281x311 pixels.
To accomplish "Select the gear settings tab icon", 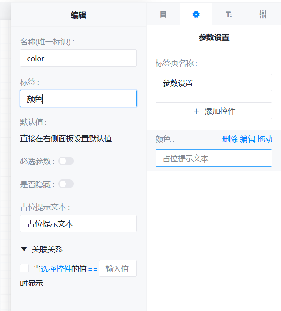I will point(196,14).
